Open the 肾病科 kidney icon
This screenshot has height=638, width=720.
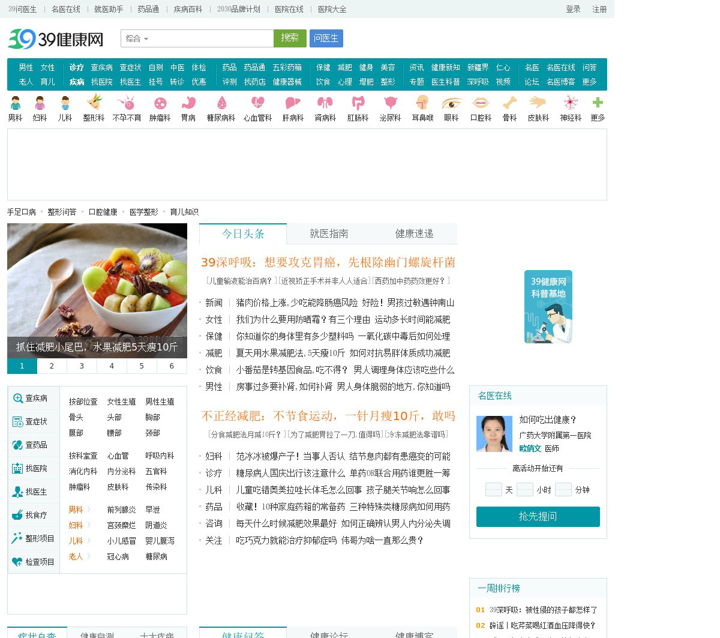(x=325, y=103)
